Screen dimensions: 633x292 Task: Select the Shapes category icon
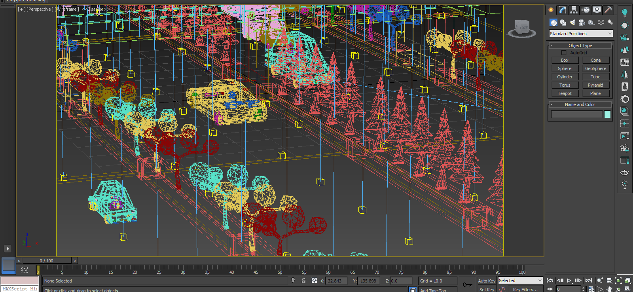pyautogui.click(x=563, y=23)
